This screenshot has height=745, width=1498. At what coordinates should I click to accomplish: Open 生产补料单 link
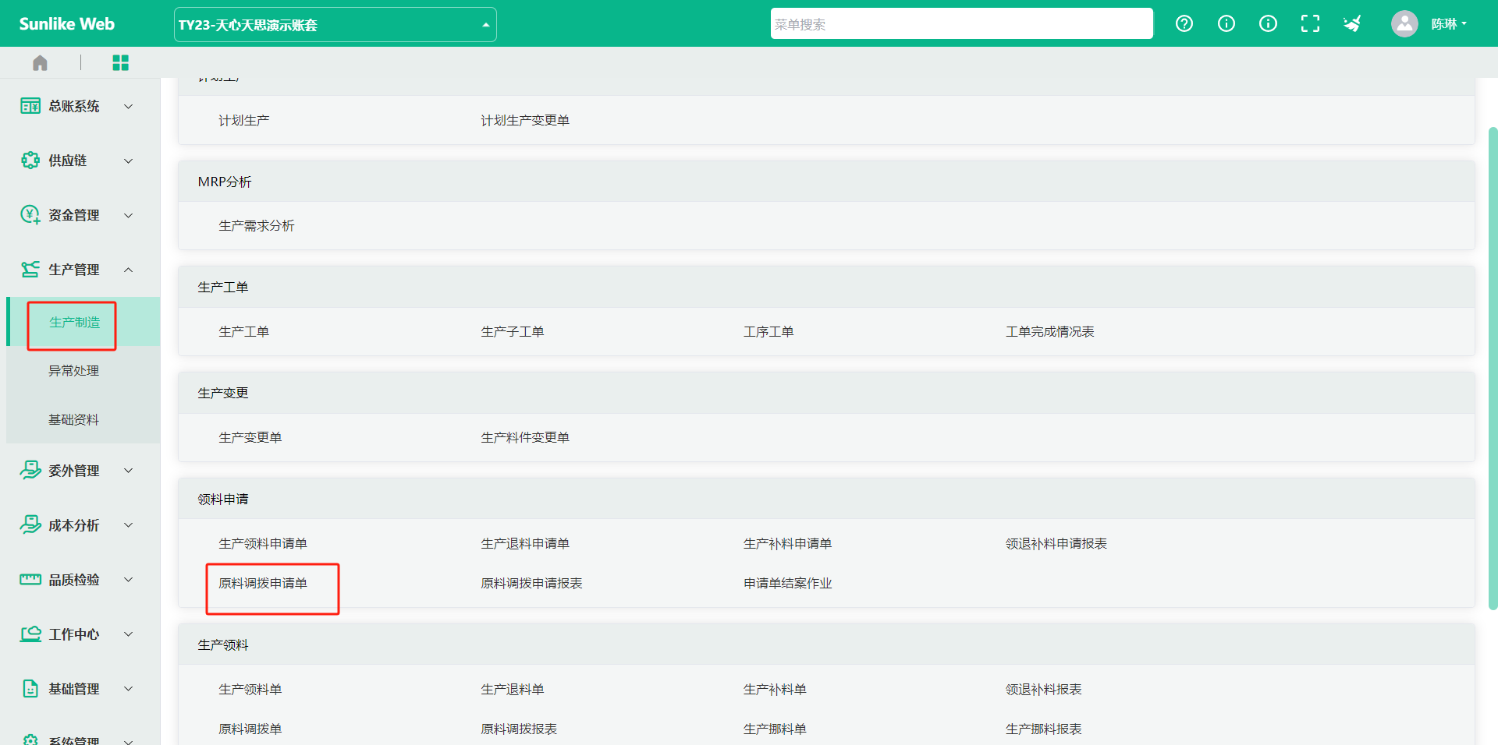pos(775,690)
